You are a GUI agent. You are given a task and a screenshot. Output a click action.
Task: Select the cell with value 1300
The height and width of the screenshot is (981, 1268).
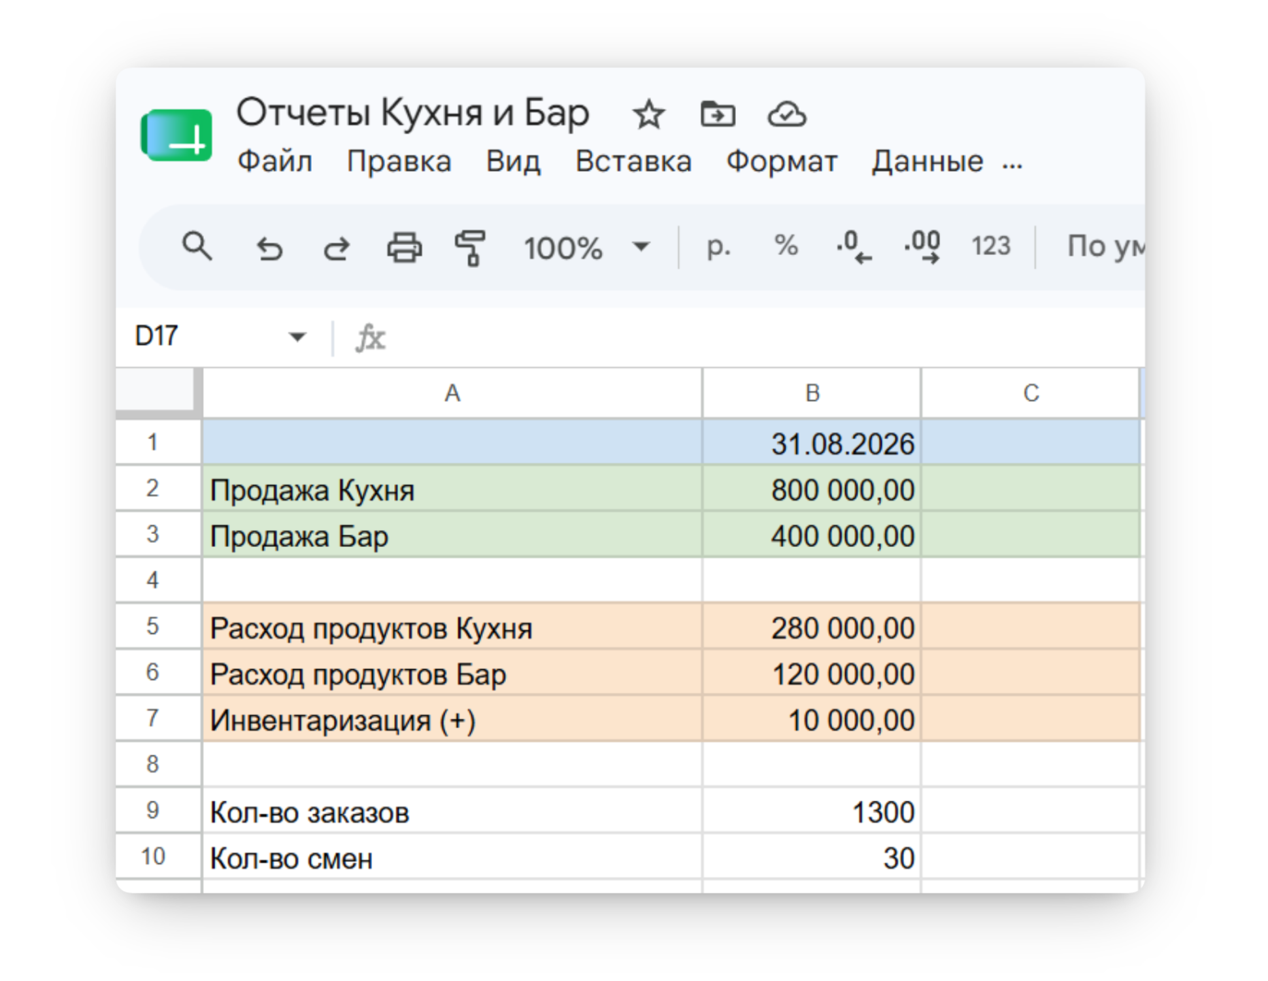tap(812, 810)
